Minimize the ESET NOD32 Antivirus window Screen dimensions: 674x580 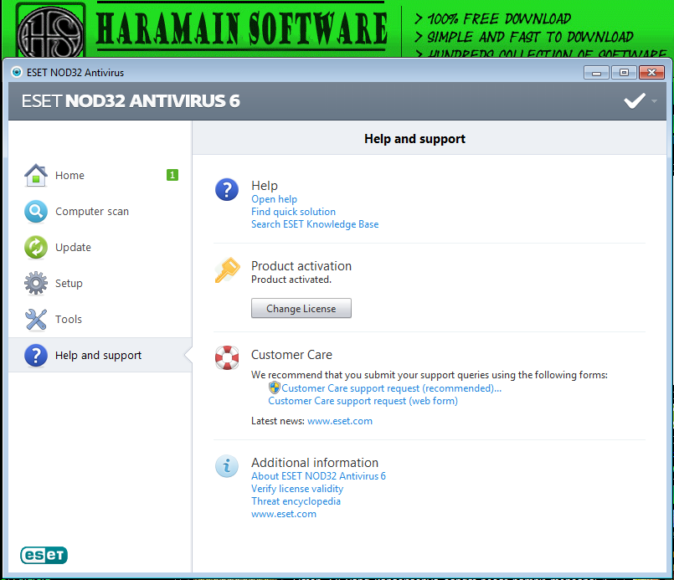point(596,73)
